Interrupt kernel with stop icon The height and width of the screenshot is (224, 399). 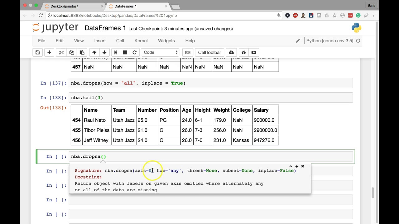125,52
